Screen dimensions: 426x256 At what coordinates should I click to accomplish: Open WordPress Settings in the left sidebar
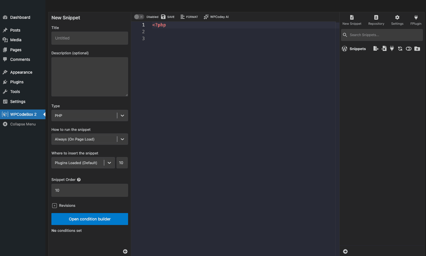click(x=23, y=102)
